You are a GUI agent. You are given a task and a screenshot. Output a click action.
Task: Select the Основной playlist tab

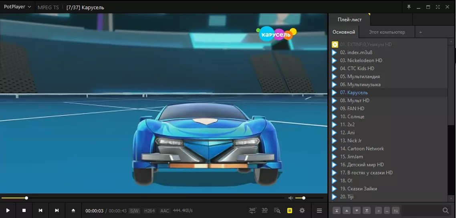tap(344, 32)
